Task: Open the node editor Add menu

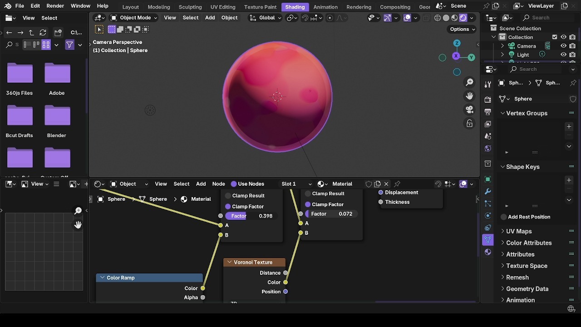Action: tap(201, 184)
